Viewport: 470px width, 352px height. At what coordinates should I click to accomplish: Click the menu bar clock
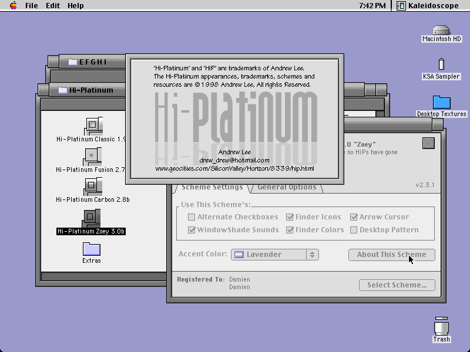[372, 5]
